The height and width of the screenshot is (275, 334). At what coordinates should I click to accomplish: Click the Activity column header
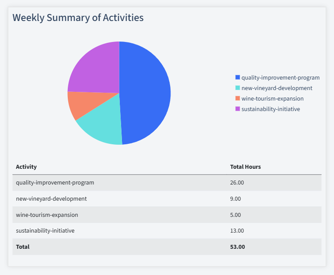pyautogui.click(x=26, y=167)
